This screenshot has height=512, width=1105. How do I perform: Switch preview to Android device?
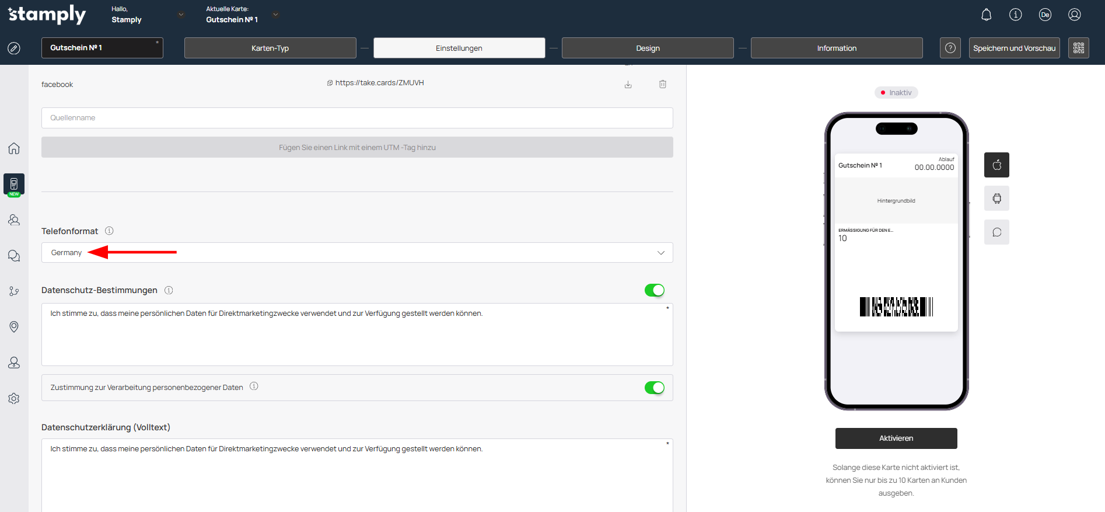[x=996, y=198]
